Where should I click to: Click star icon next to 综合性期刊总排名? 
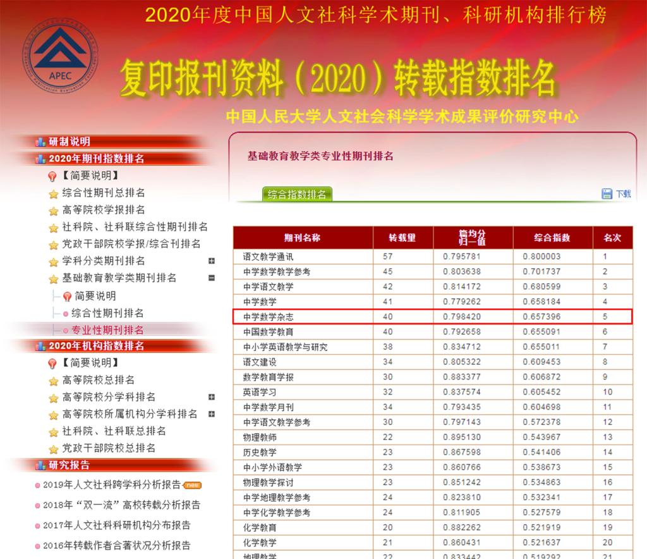[54, 193]
